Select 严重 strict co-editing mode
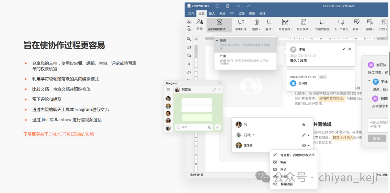Viewport: 390px width, 193px height. pyautogui.click(x=246, y=60)
